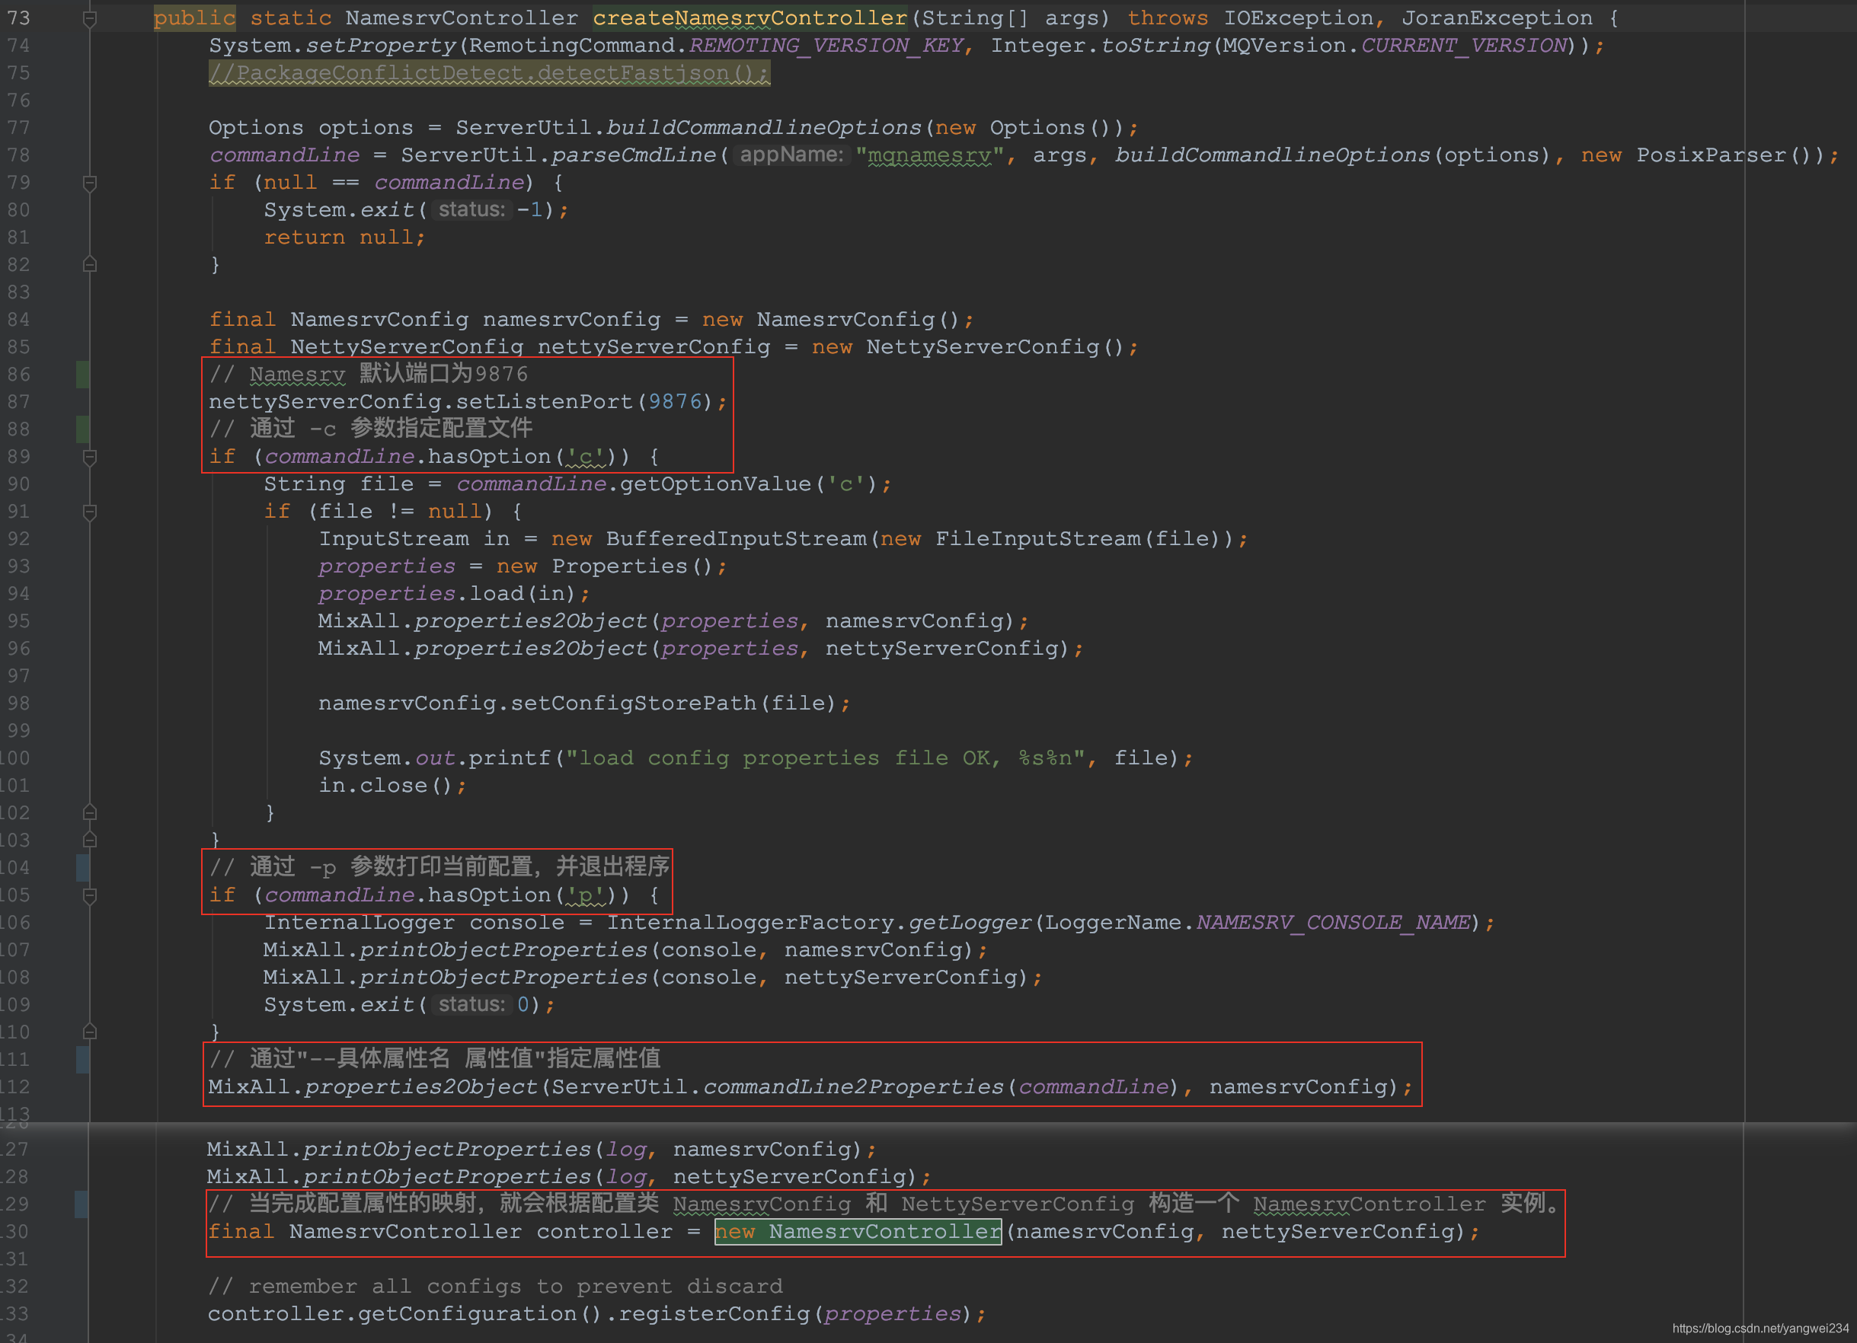The image size is (1857, 1343).
Task: Click green added-line marker at line 86
Action: tap(83, 374)
